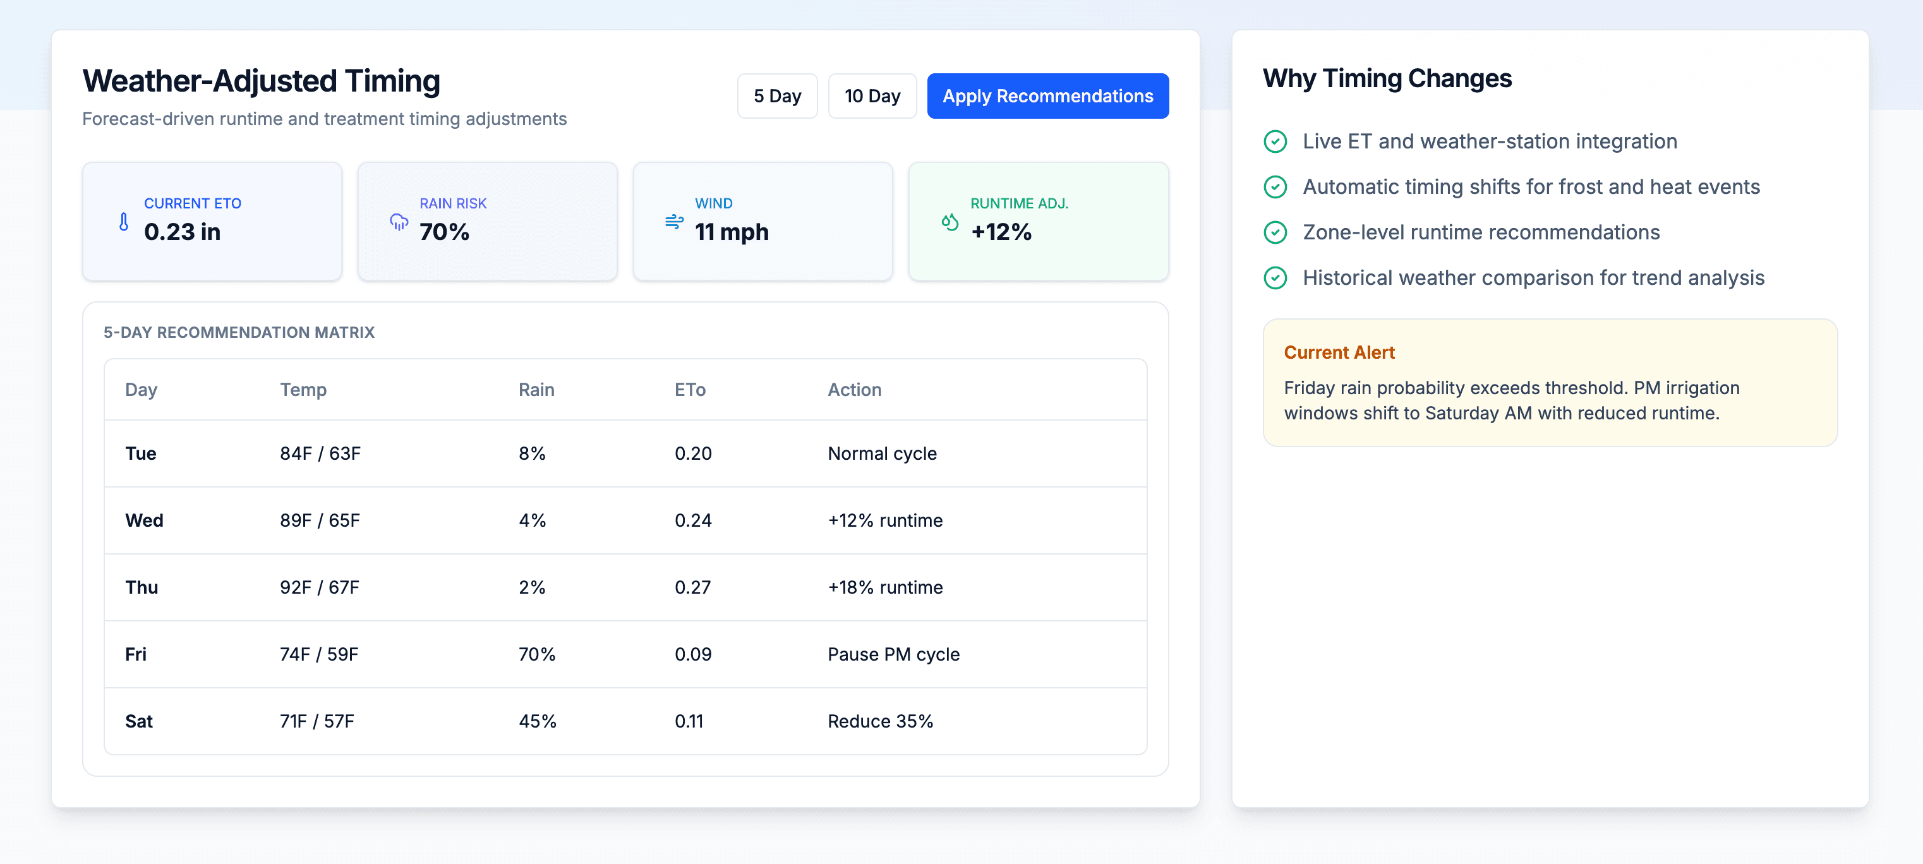The width and height of the screenshot is (1923, 864).
Task: Click the Runtime Adj. +12% summary card
Action: click(1038, 222)
